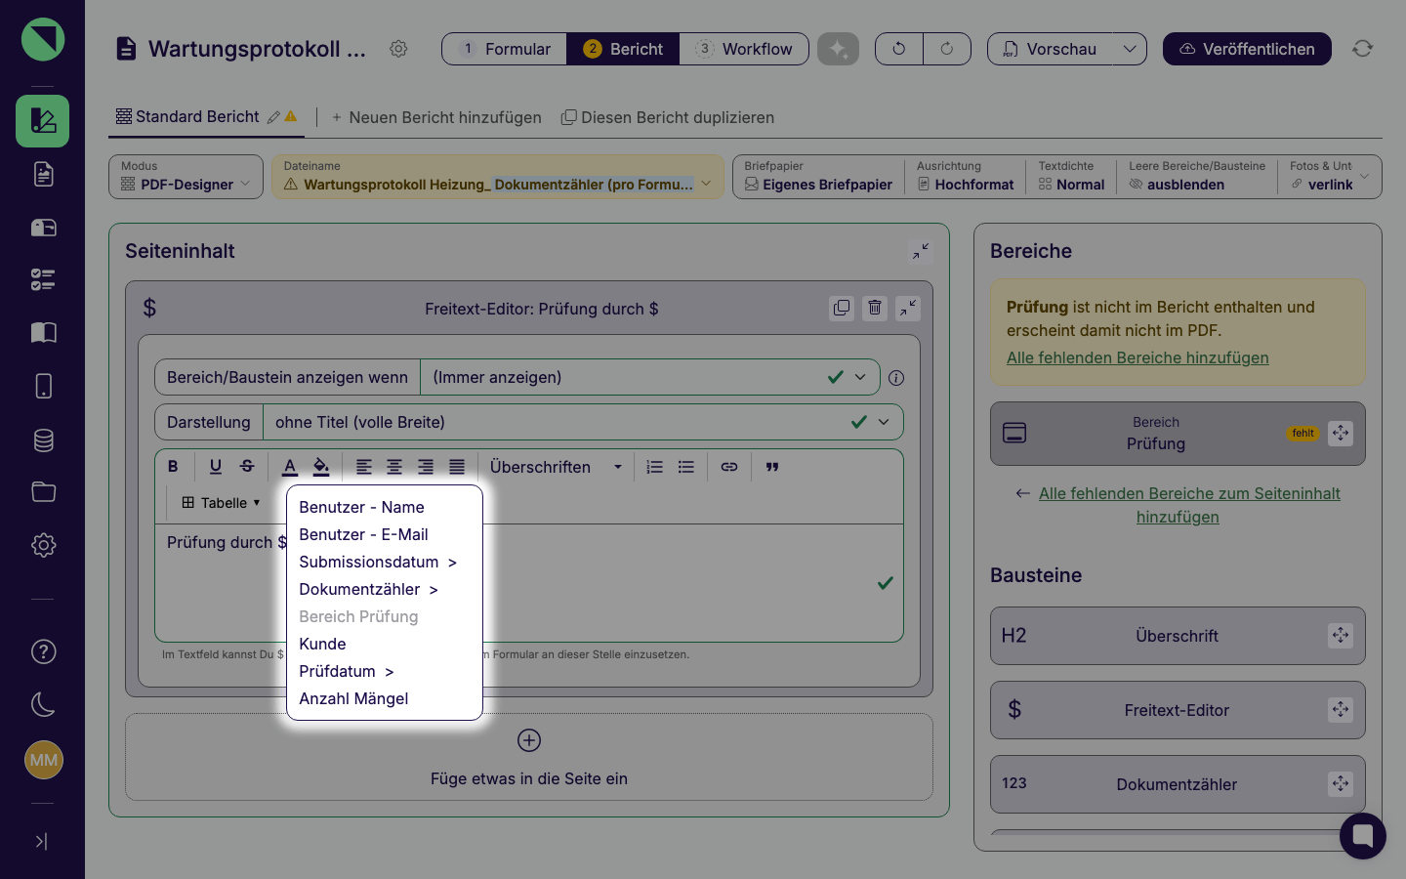Delete the Freitext-Editor block with the trash icon
The image size is (1406, 879).
875,309
